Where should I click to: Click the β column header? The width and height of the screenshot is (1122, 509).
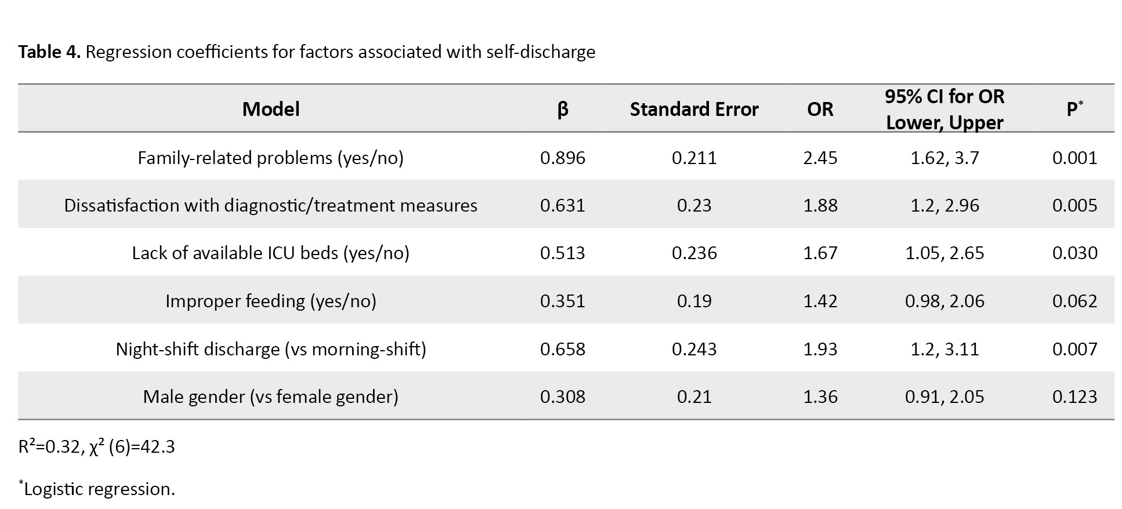click(x=562, y=109)
